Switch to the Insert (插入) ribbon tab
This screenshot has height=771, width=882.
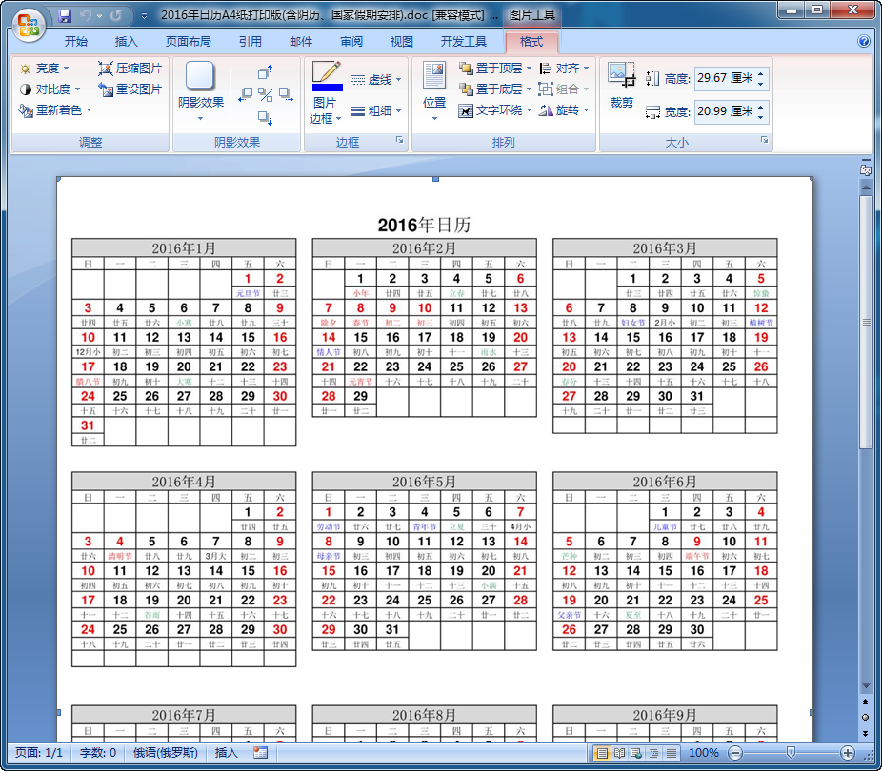click(127, 40)
